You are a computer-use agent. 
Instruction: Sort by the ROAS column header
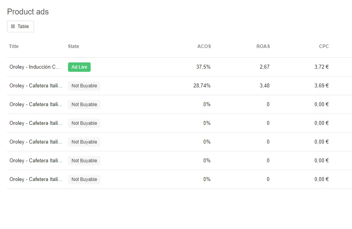263,46
